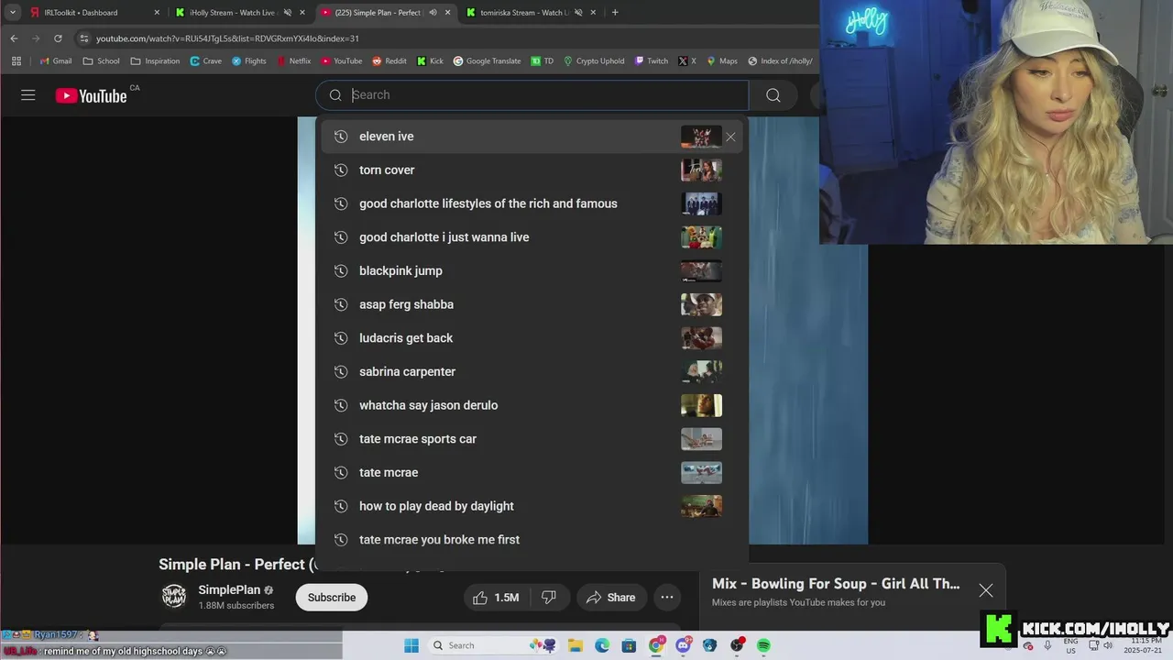Screen dimensions: 1173x660
Task: Select 'good charlotte lifestyles of the rich and famous'
Action: 532,203
